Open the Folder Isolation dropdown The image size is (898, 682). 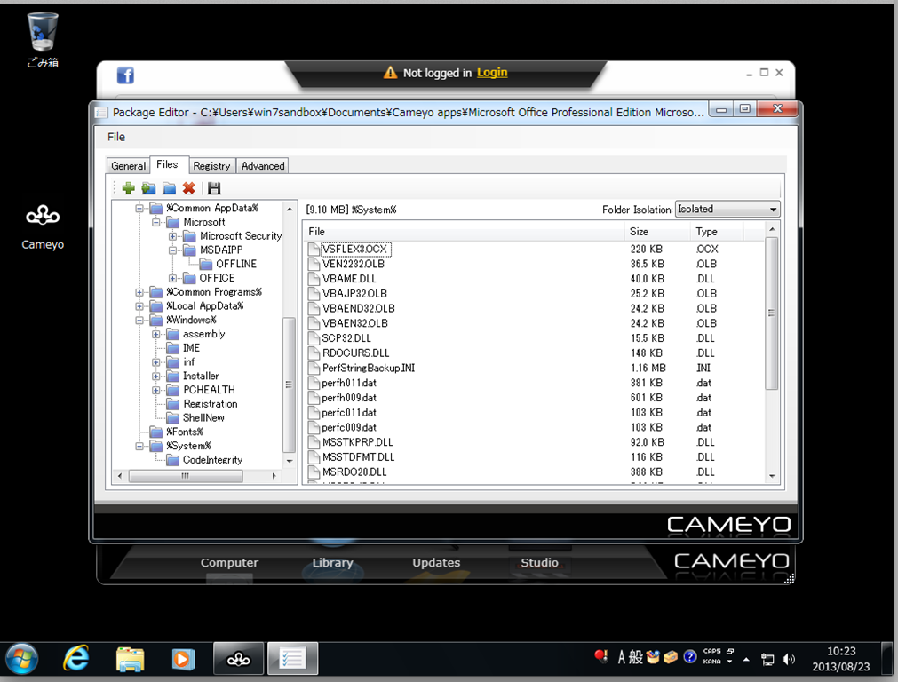pos(727,209)
